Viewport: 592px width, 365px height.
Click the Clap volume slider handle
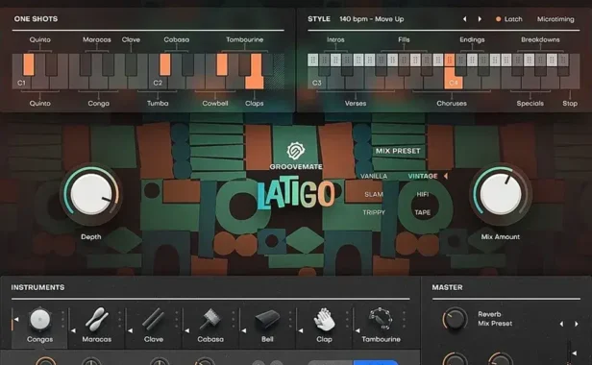tap(301, 330)
